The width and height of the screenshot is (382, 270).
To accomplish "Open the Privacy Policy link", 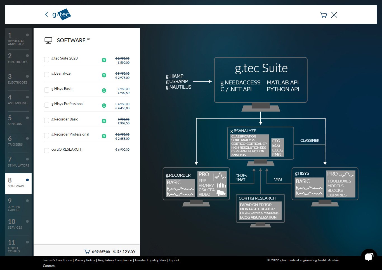I will pos(85,260).
